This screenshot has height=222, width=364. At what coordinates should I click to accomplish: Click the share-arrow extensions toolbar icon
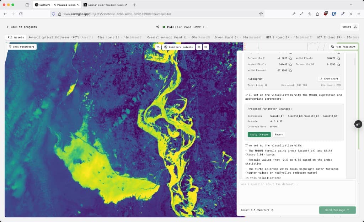(317, 14)
